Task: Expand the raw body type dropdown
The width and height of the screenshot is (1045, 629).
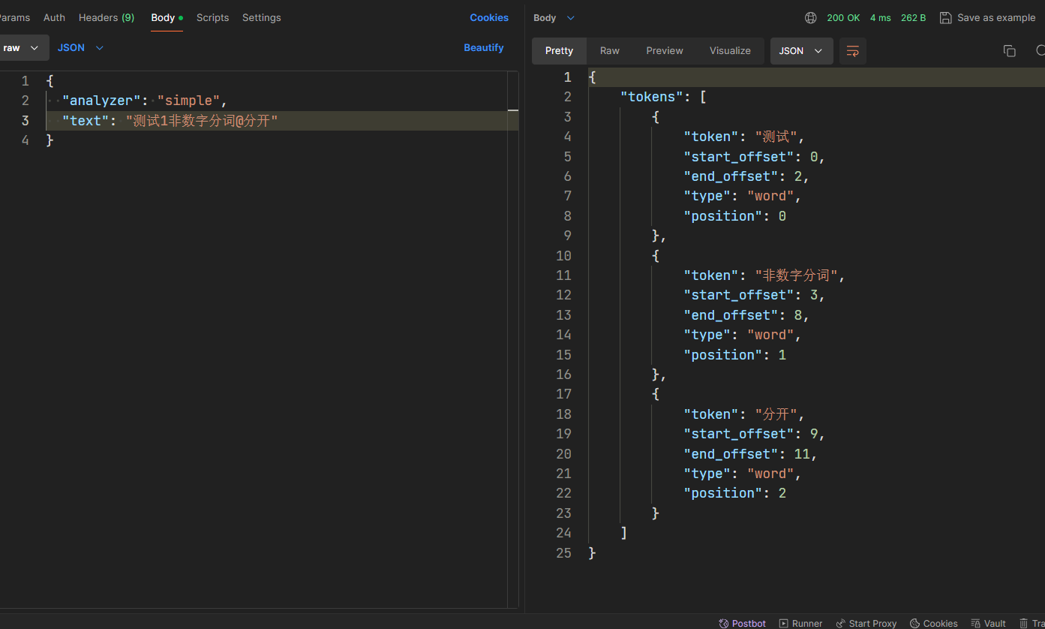Action: coord(23,47)
